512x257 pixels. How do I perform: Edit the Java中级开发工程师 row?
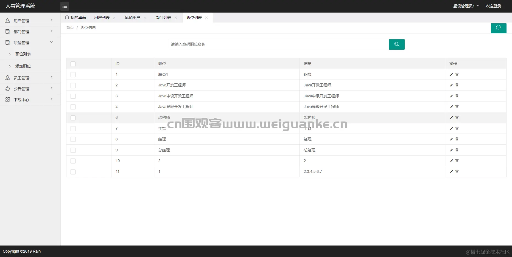point(452,96)
